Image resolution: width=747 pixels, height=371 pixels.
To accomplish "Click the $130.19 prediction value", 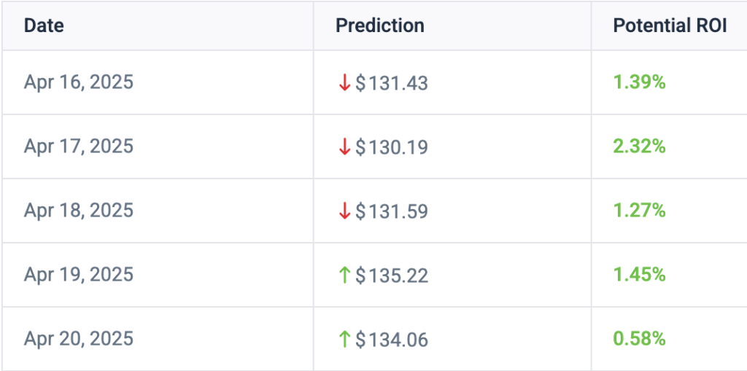I will 392,147.
